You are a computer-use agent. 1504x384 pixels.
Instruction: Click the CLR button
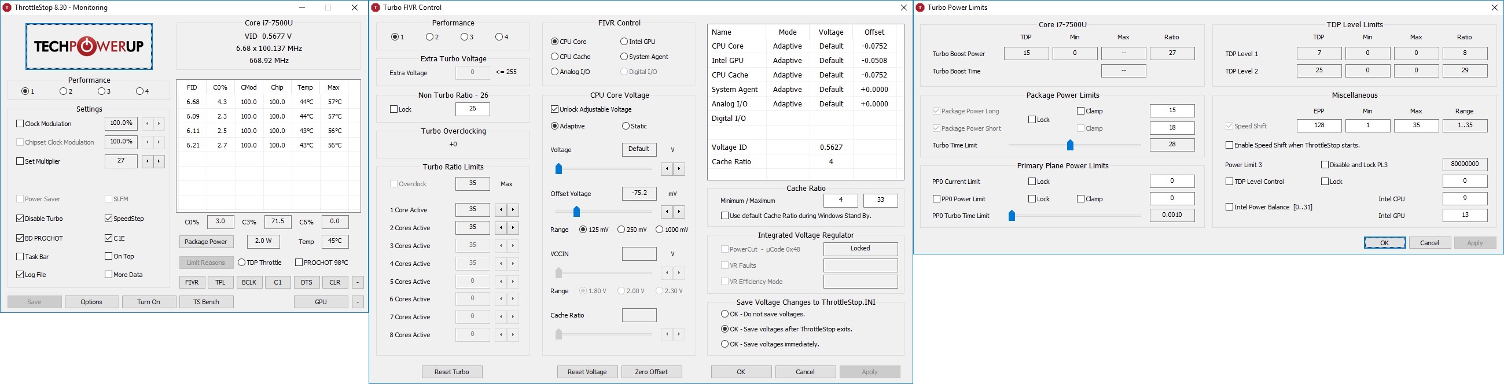tap(335, 282)
